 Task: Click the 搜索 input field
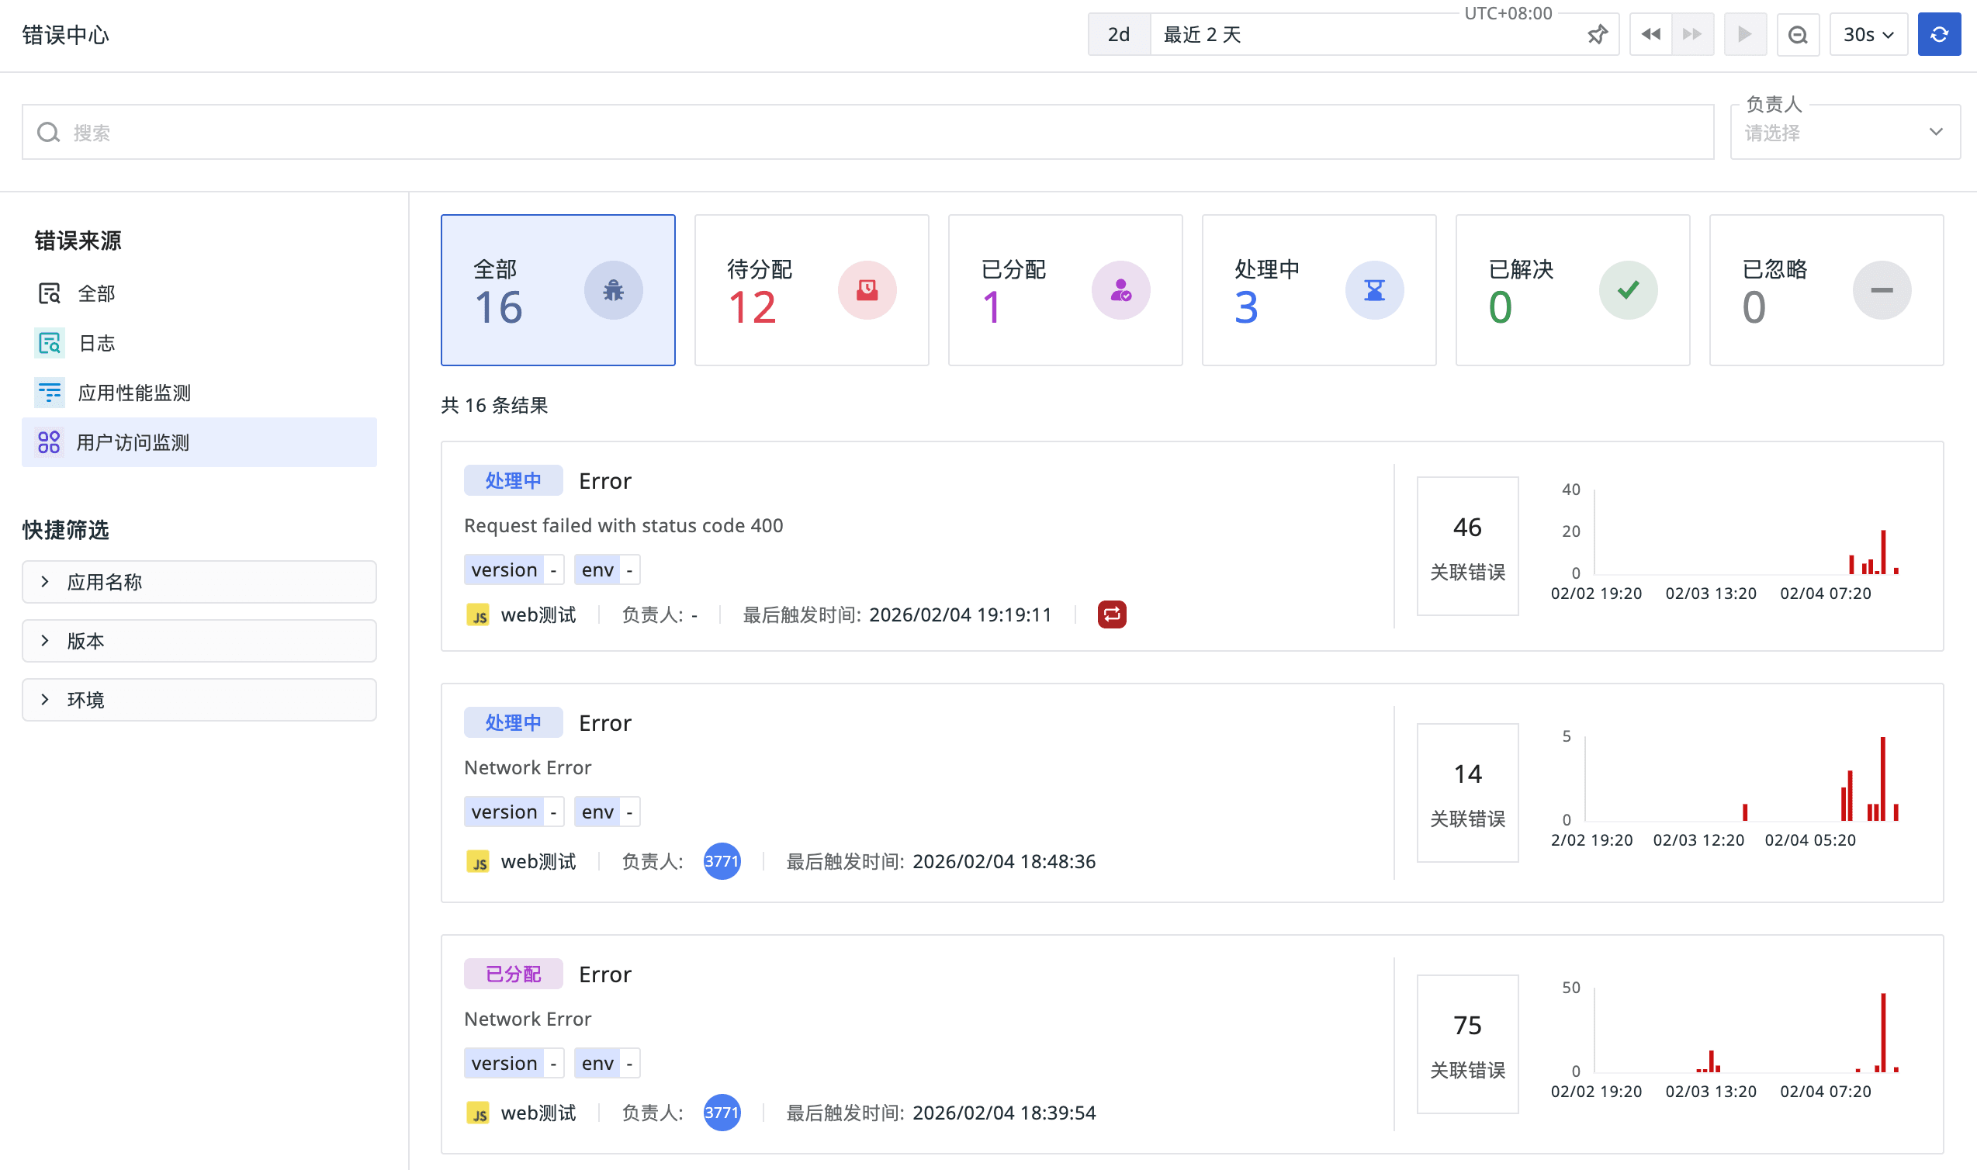coord(867,133)
